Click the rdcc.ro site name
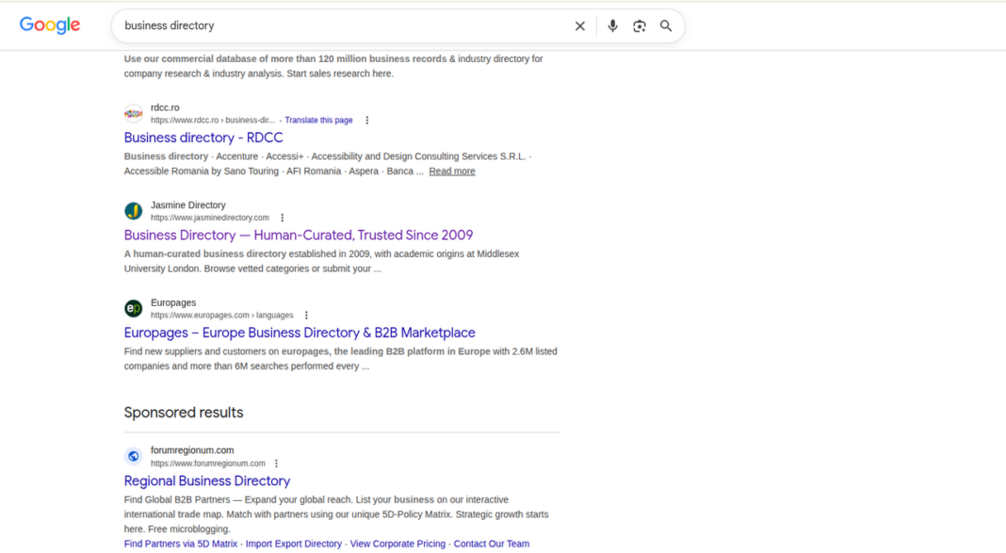Viewport: 1006px width, 553px height. click(x=165, y=107)
